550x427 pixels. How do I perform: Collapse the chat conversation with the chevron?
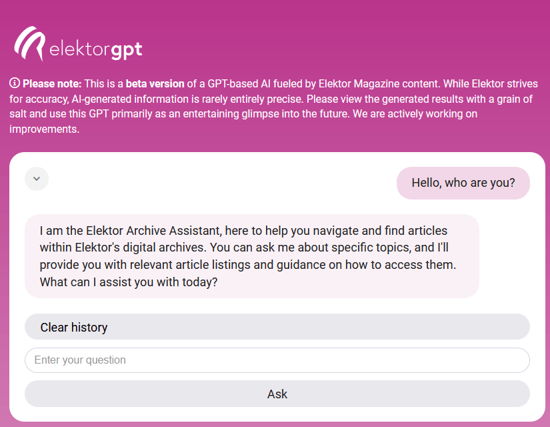click(x=37, y=178)
